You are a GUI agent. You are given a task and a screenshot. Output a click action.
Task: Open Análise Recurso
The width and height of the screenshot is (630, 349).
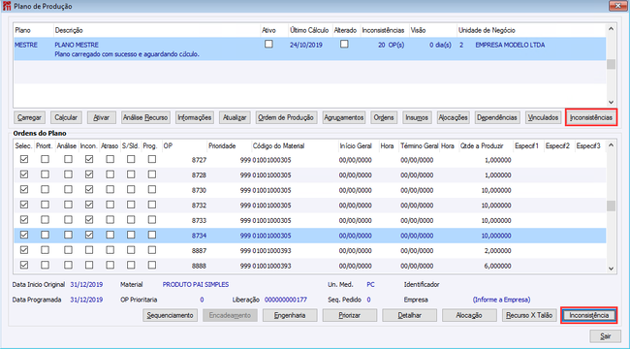145,118
